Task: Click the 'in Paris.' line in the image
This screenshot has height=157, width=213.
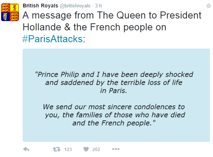Action: (x=114, y=91)
